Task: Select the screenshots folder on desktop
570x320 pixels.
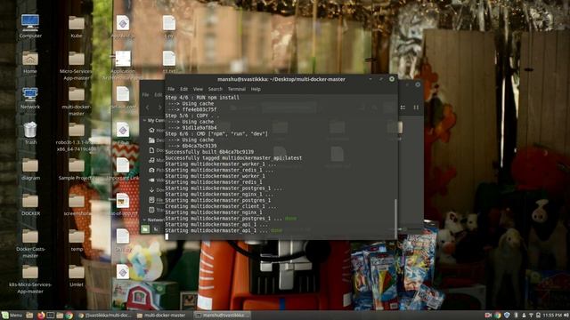Action: point(77,204)
